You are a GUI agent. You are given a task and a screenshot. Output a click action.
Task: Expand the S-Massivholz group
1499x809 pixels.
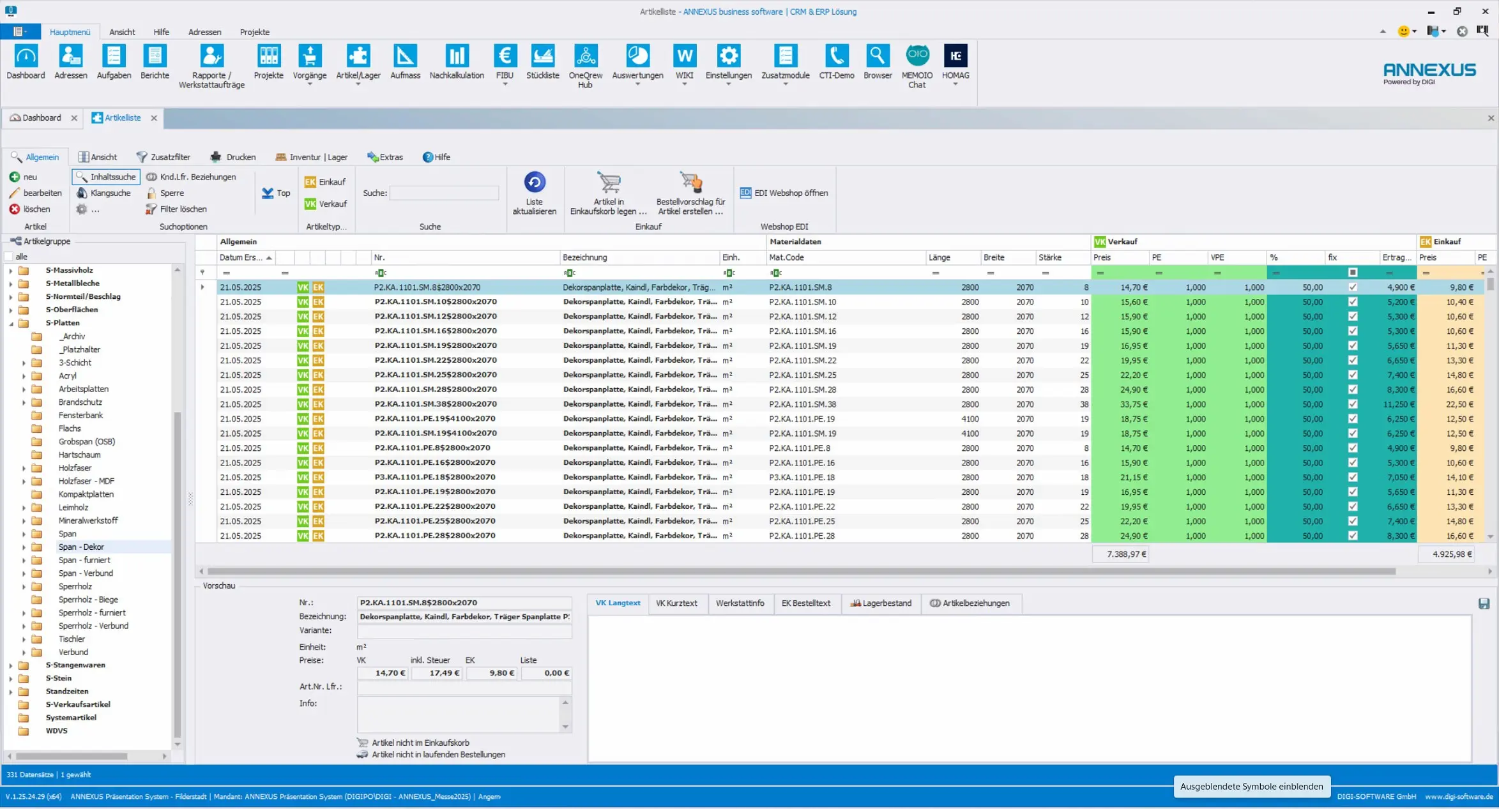tap(11, 270)
